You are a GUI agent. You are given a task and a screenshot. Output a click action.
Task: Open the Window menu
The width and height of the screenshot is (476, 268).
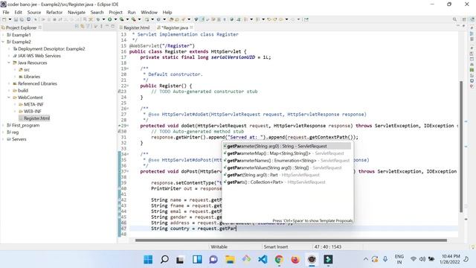tap(149, 12)
